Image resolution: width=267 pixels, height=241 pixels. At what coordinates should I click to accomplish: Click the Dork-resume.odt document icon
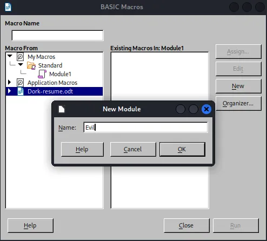[x=21, y=91]
